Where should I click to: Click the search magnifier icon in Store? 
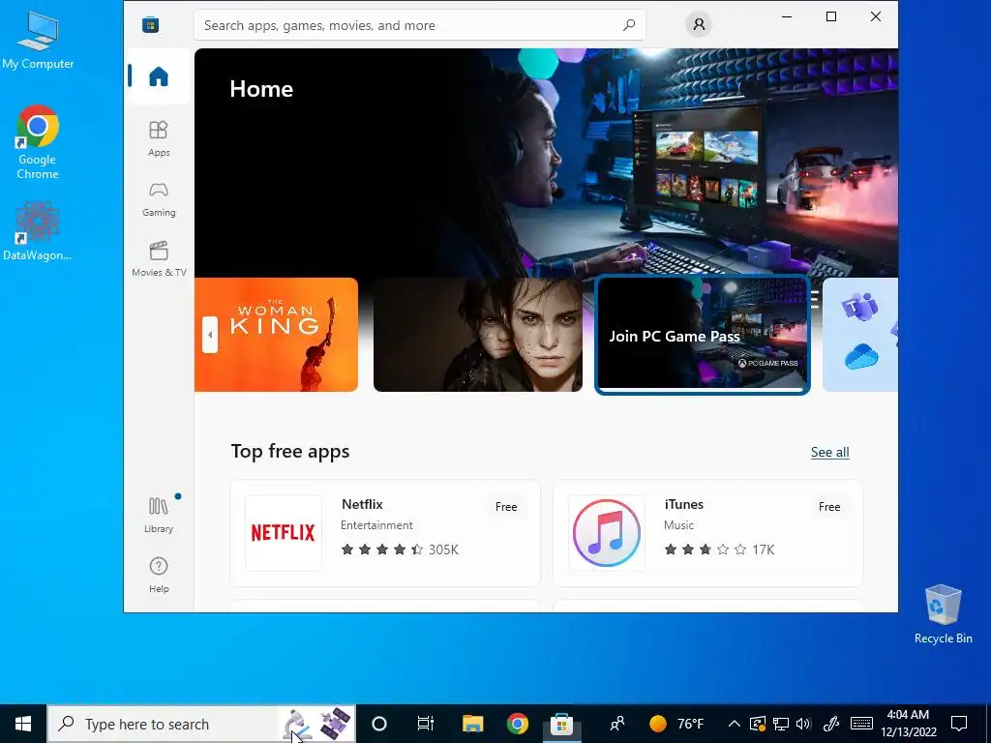pyautogui.click(x=629, y=25)
